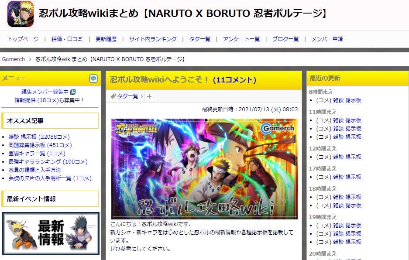Open the 雑談 掲示板 (22088コメ) article link
409x260 pixels.
tap(39, 137)
